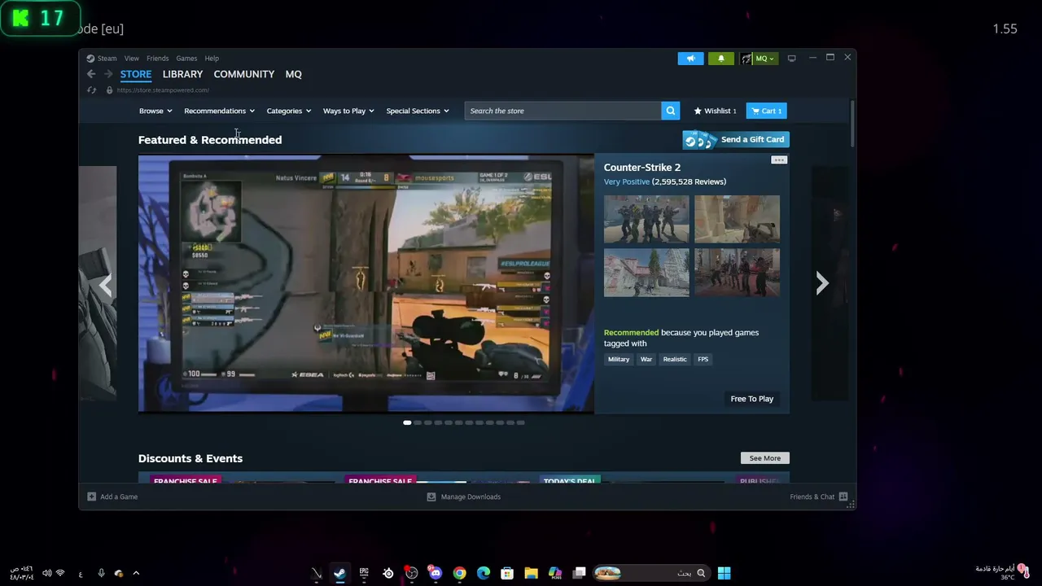Click the Steam store vertical scrollbar
This screenshot has height=586, width=1042.
(x=852, y=123)
